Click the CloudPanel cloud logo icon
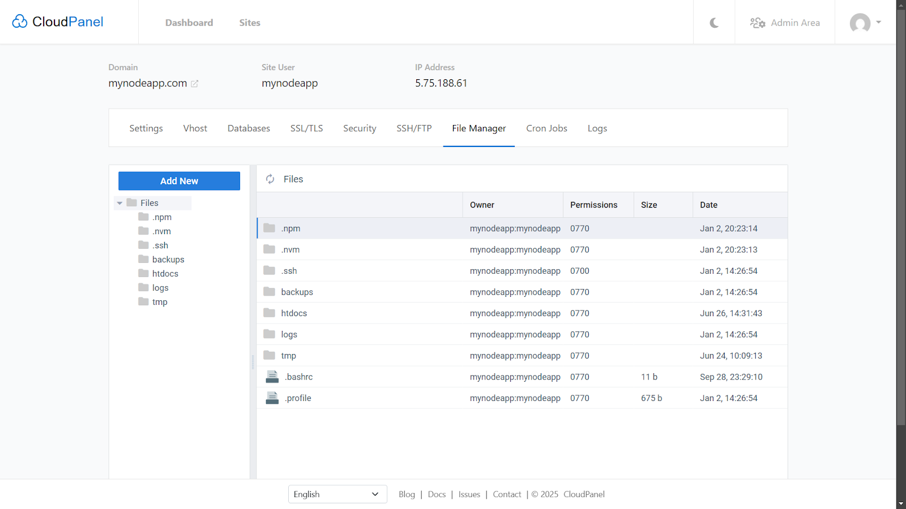This screenshot has height=509, width=906. (x=20, y=21)
